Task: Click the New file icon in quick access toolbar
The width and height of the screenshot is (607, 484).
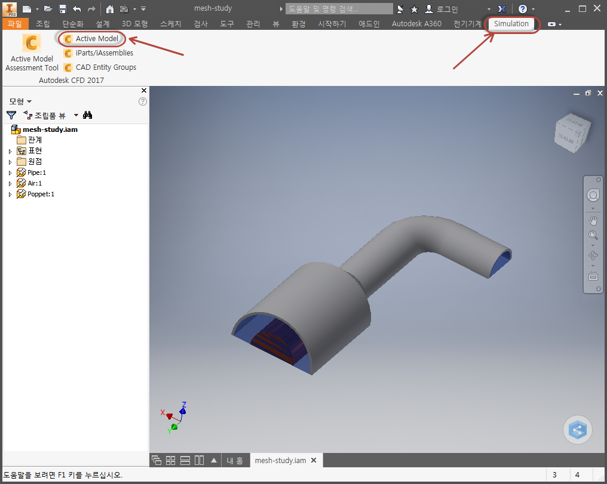Action: (26, 9)
